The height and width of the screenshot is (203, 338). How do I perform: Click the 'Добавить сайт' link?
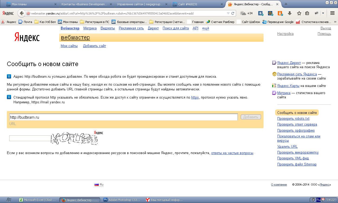[x=95, y=46]
